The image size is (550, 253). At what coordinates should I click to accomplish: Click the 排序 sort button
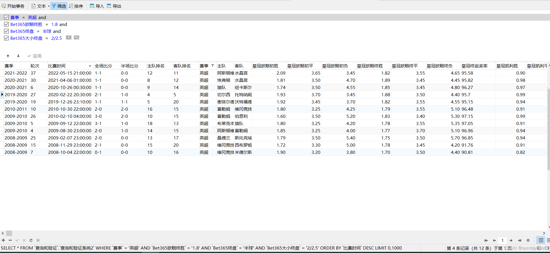coord(76,6)
